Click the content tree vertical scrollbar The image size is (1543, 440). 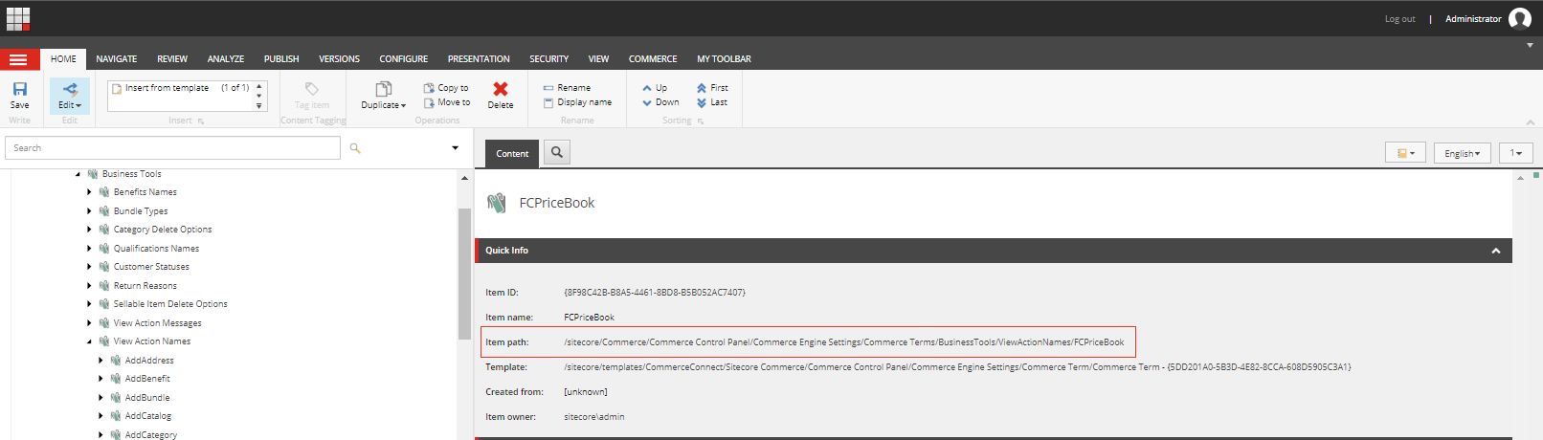click(x=464, y=274)
